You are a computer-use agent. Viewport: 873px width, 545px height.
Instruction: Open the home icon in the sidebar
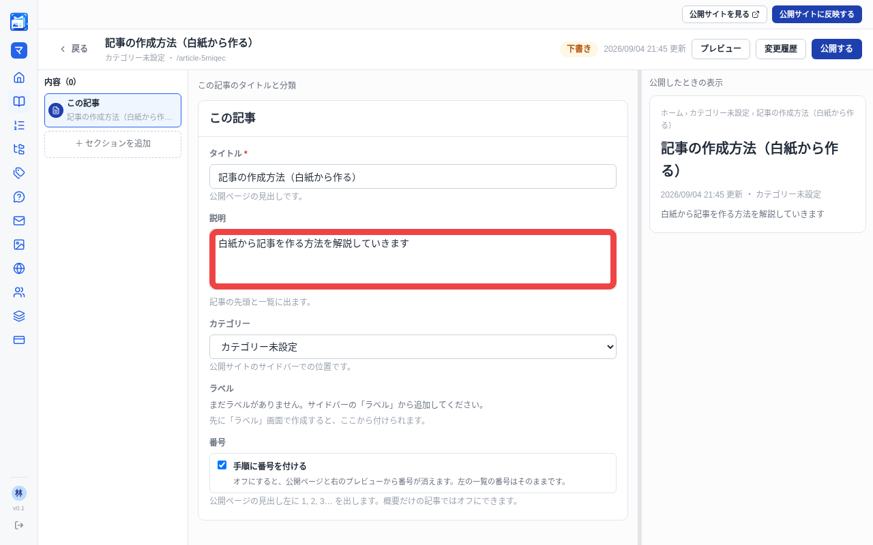coord(19,78)
